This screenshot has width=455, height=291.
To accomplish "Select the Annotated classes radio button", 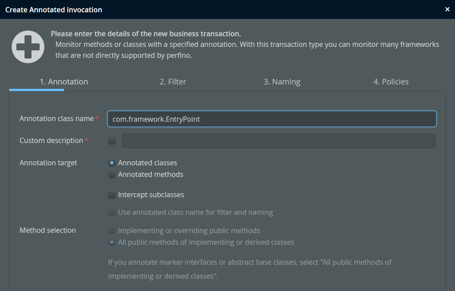I will (x=112, y=163).
